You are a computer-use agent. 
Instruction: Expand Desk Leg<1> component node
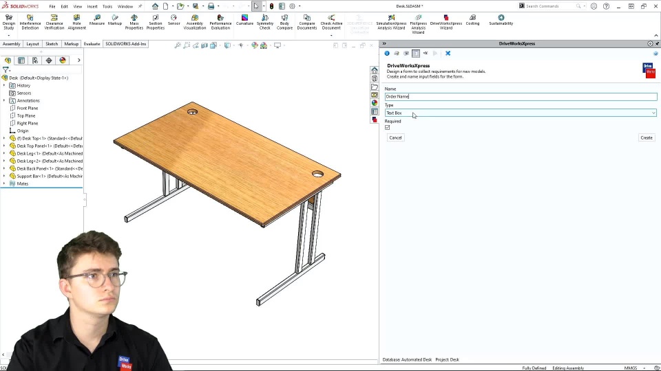[x=4, y=153]
